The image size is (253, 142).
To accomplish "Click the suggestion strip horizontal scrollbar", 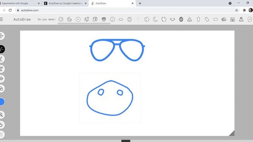I will coord(84,24).
